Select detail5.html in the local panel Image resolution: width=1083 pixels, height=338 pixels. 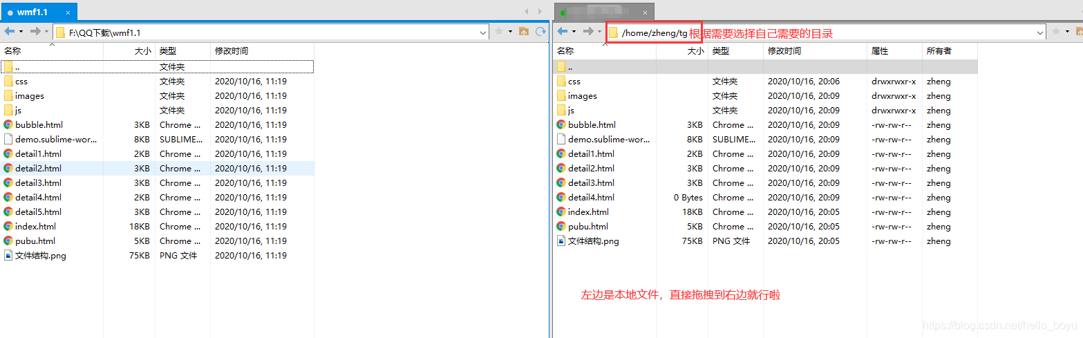coord(157,212)
